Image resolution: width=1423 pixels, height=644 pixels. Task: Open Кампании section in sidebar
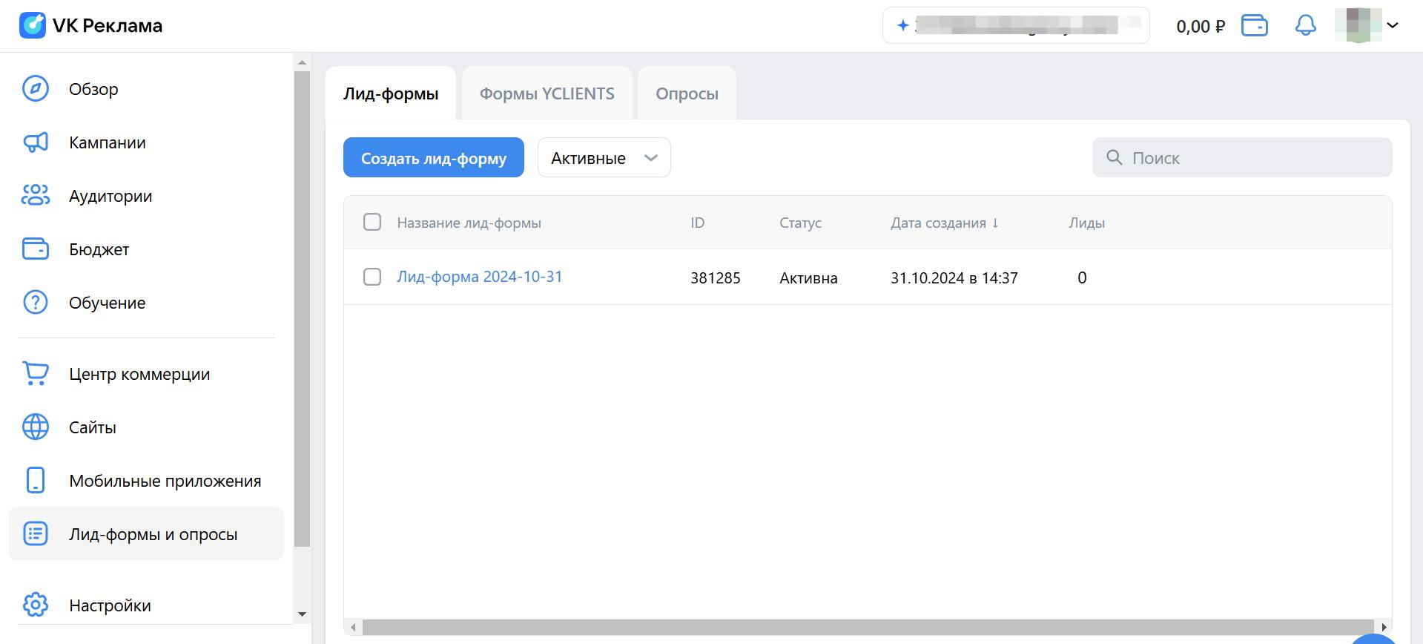point(146,142)
